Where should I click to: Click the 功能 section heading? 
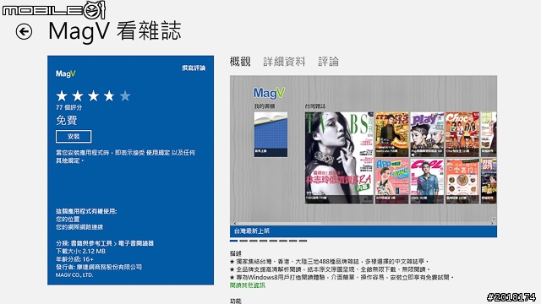(236, 301)
